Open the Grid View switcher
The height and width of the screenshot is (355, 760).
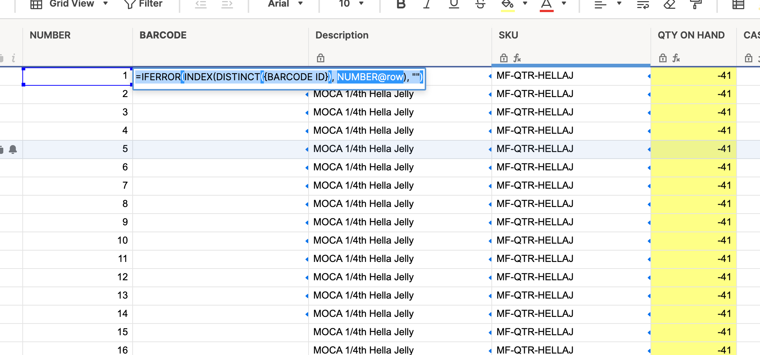(69, 4)
